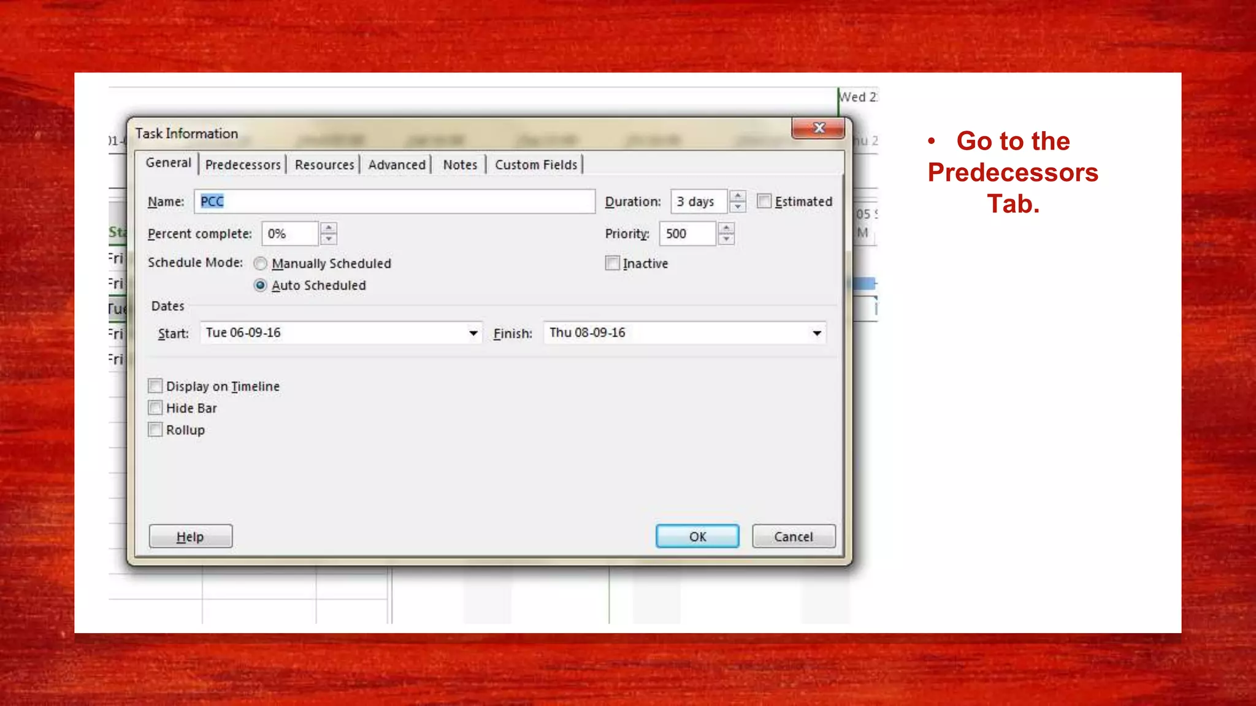Confirm with the OK button
The width and height of the screenshot is (1256, 706).
tap(697, 536)
